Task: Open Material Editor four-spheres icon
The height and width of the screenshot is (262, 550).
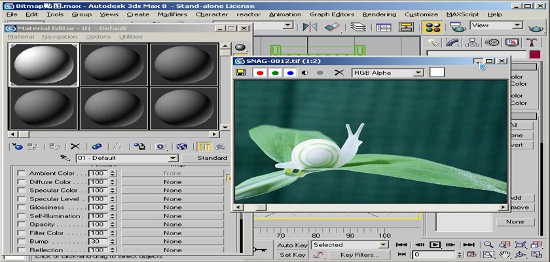Action: (431, 27)
